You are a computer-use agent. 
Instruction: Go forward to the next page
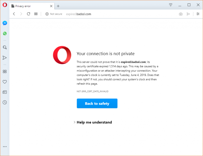(x=21, y=14)
